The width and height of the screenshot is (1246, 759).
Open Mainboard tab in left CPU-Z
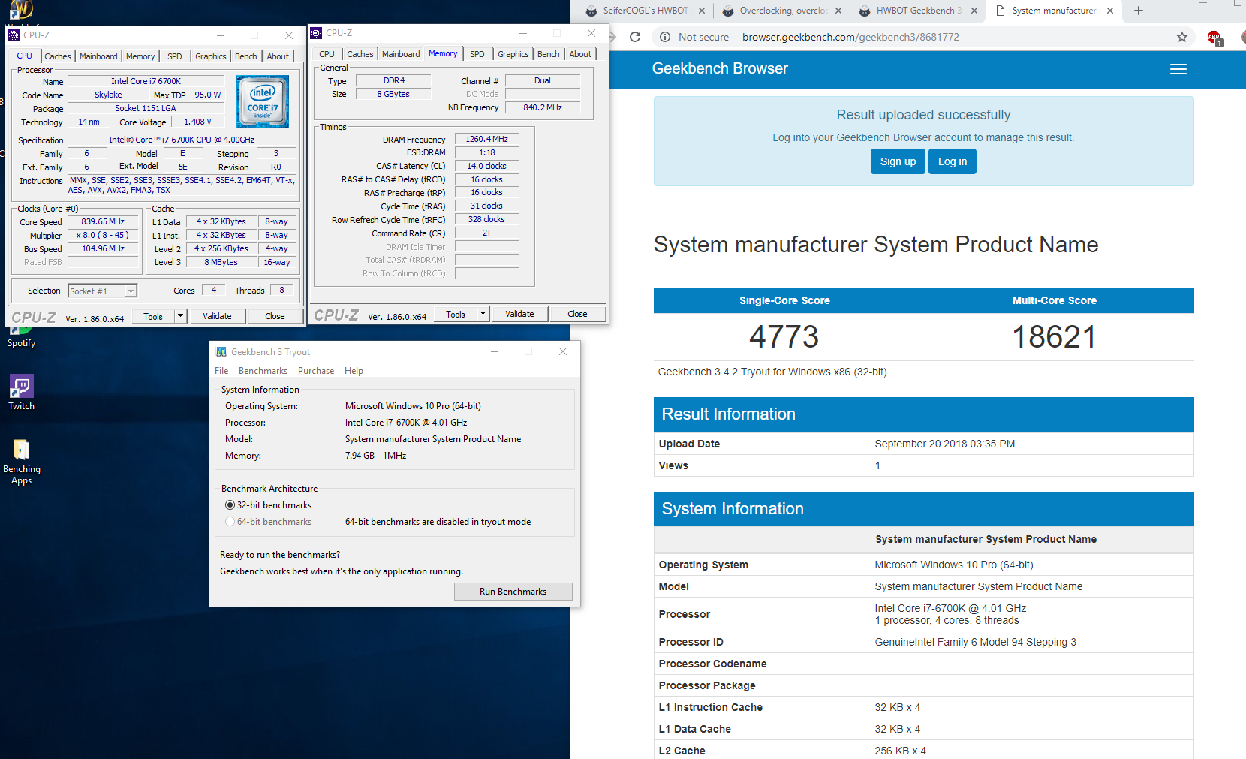click(x=98, y=56)
